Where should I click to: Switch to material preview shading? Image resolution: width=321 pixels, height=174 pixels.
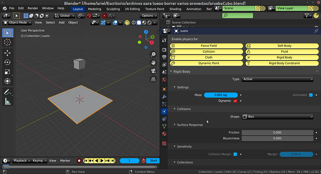(x=144, y=22)
